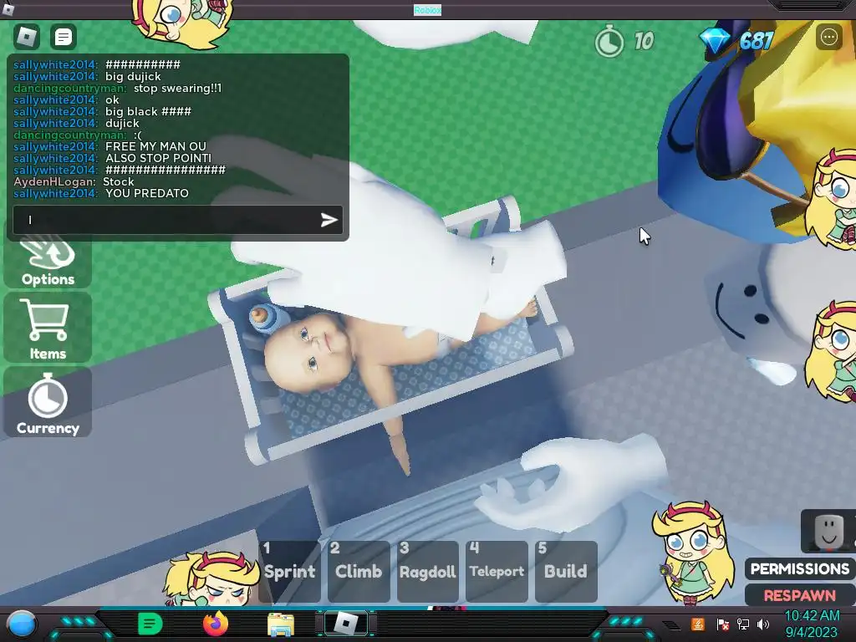Click the 'ALSO STOP POINTI' chat message
This screenshot has width=856, height=642.
tap(158, 158)
